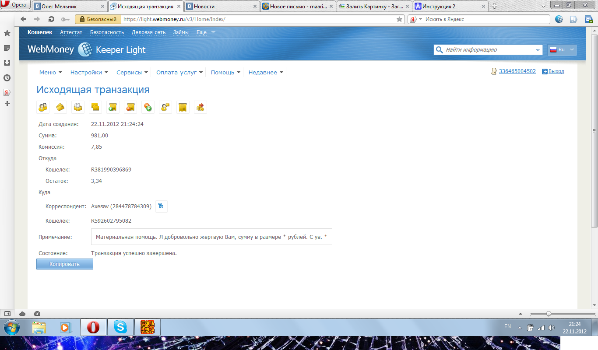Toggle the Opera panel button at bottom-left
The height and width of the screenshot is (350, 598).
point(7,314)
